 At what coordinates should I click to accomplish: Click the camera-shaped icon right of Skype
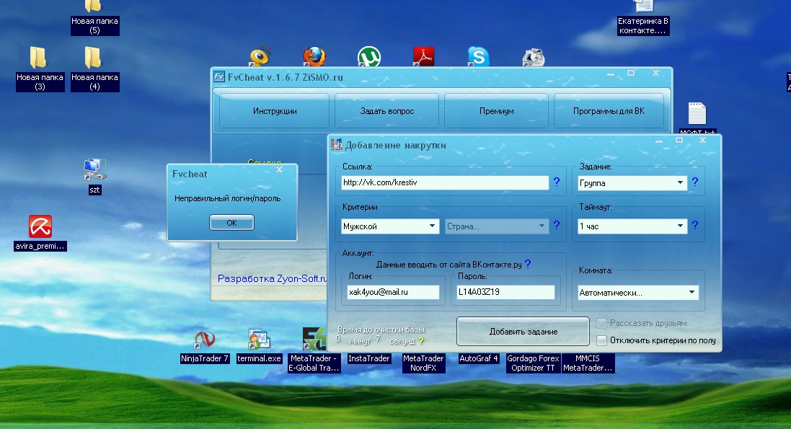pos(533,58)
